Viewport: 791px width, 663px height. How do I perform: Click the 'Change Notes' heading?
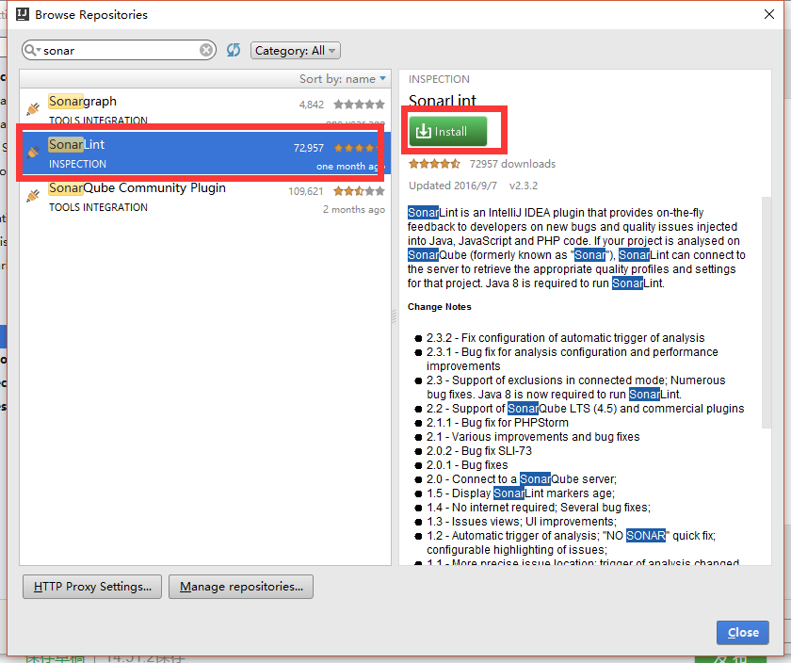440,307
